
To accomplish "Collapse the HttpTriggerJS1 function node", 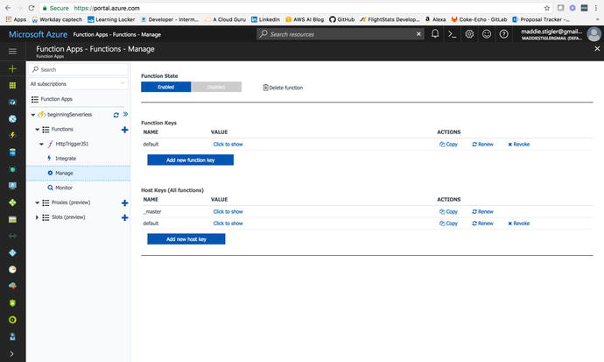I will [40, 144].
